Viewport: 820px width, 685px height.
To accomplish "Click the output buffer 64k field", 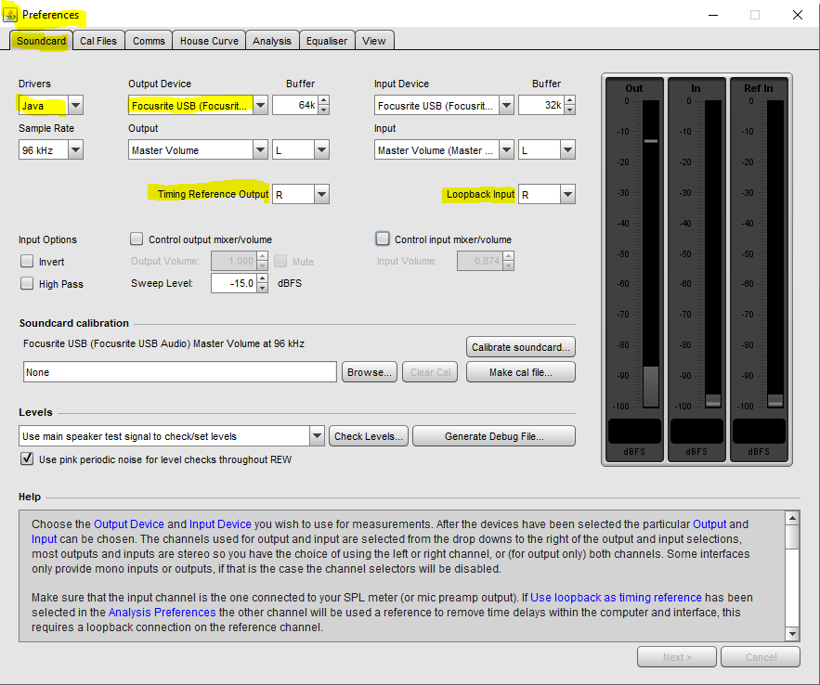I will (295, 106).
